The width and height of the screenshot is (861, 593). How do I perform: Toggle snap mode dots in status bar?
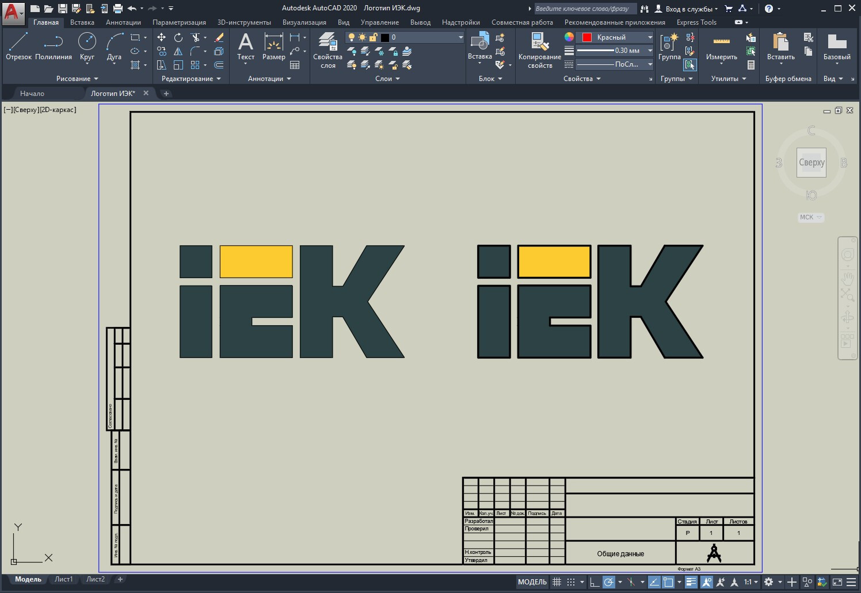click(571, 582)
